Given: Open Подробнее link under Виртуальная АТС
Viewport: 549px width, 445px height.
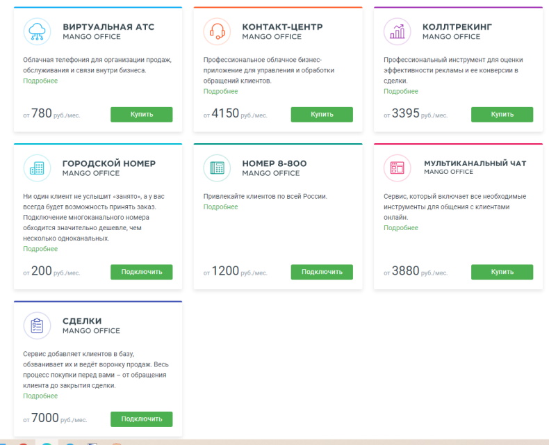Looking at the screenshot, I should (x=40, y=81).
